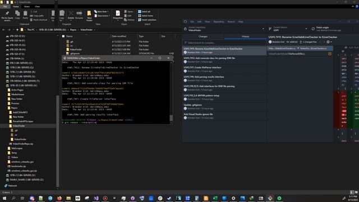Open Task View on the taskbar
Image resolution: width=359 pixels, height=202 pixels.
coord(22,198)
